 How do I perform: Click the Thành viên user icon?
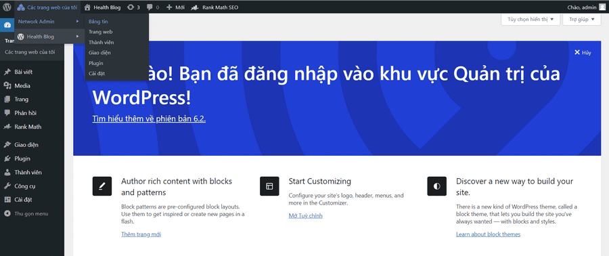pyautogui.click(x=7, y=172)
